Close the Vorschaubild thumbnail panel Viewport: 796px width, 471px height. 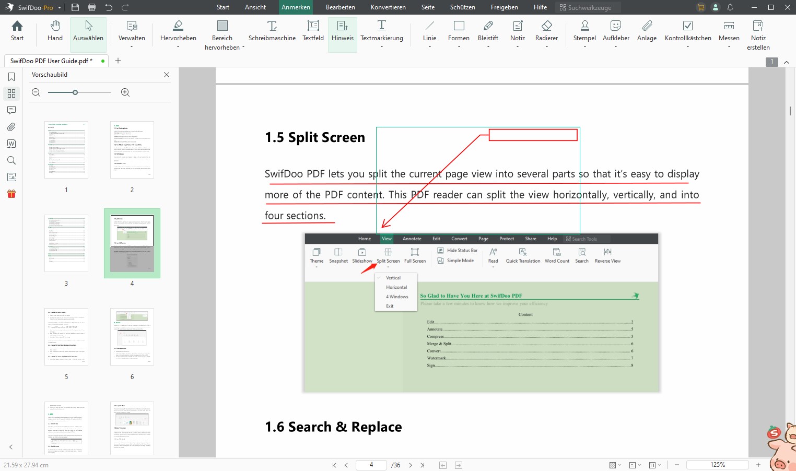pos(167,75)
